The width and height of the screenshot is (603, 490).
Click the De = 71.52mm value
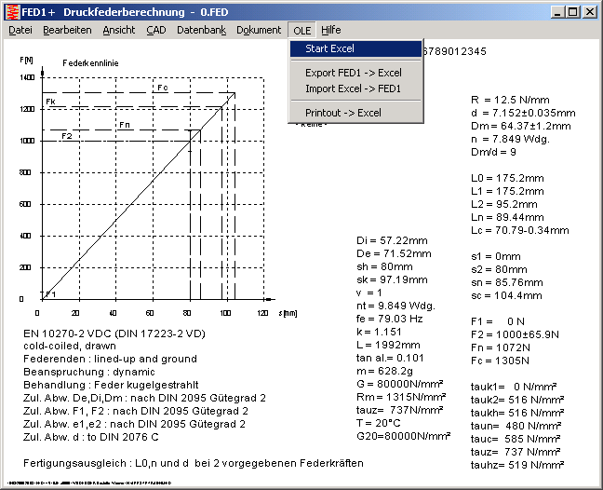click(394, 253)
